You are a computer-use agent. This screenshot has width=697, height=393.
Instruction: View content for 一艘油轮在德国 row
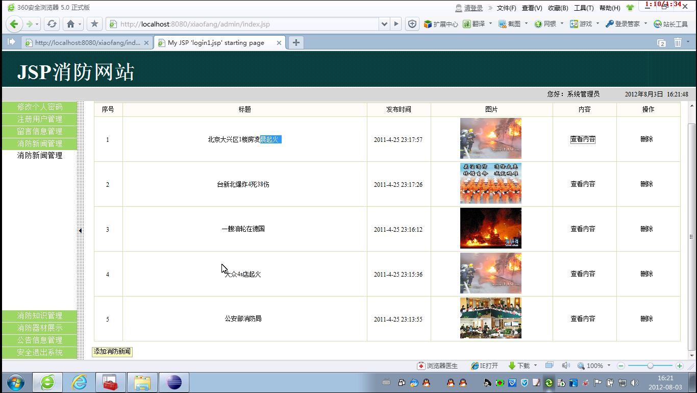pyautogui.click(x=583, y=229)
